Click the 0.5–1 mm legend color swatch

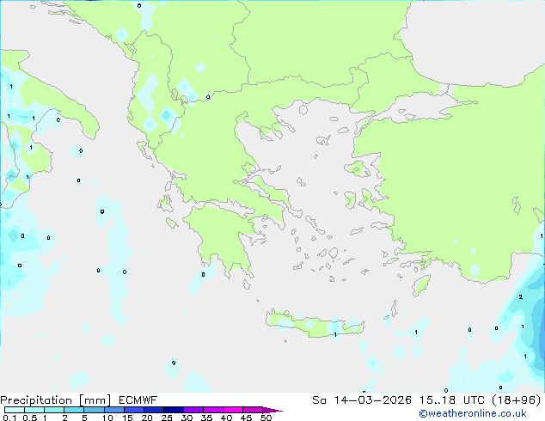tap(34, 410)
